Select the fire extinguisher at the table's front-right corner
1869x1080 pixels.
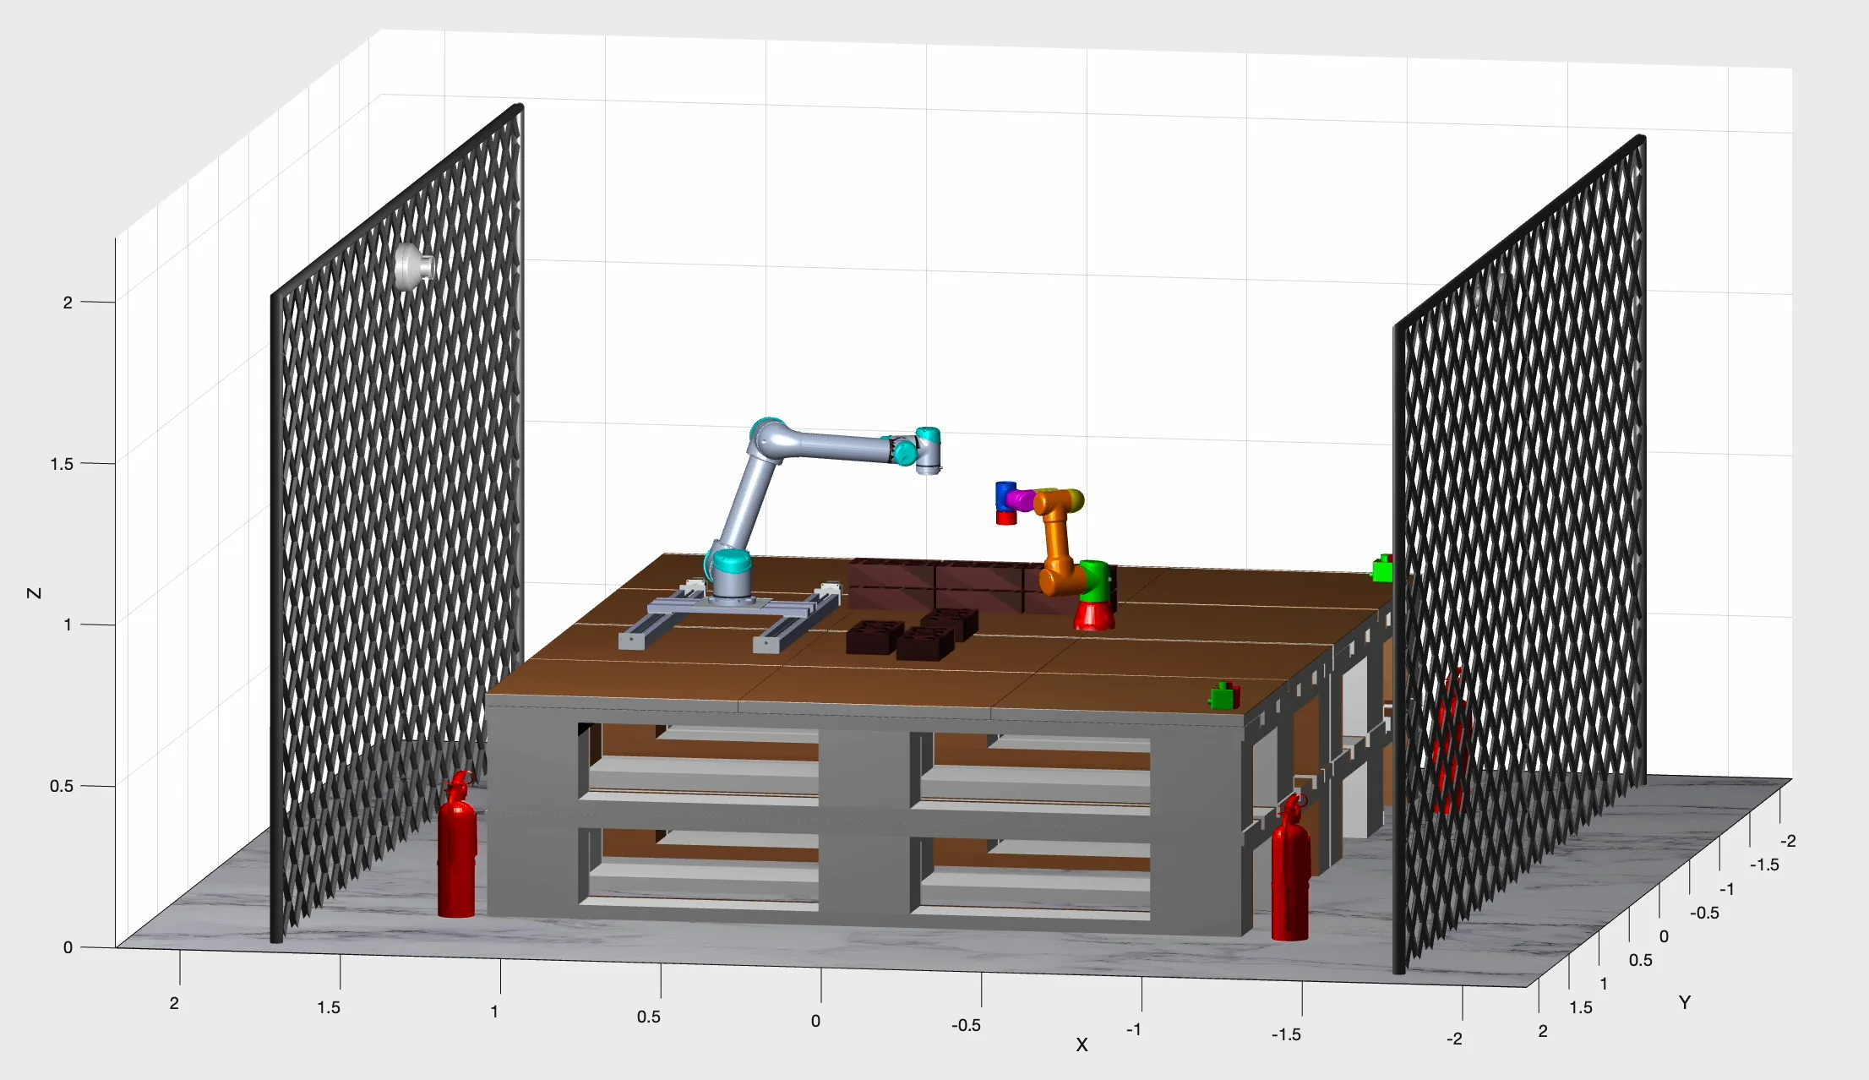[x=1291, y=867]
